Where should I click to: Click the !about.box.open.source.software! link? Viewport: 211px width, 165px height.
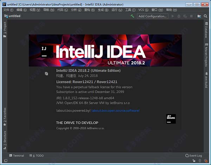click(115, 111)
